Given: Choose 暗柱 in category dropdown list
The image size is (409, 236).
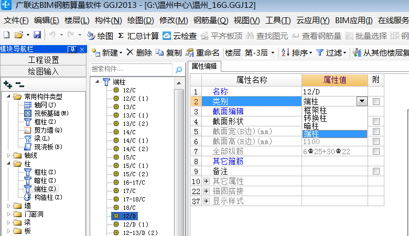Looking at the screenshot, I should (x=335, y=126).
